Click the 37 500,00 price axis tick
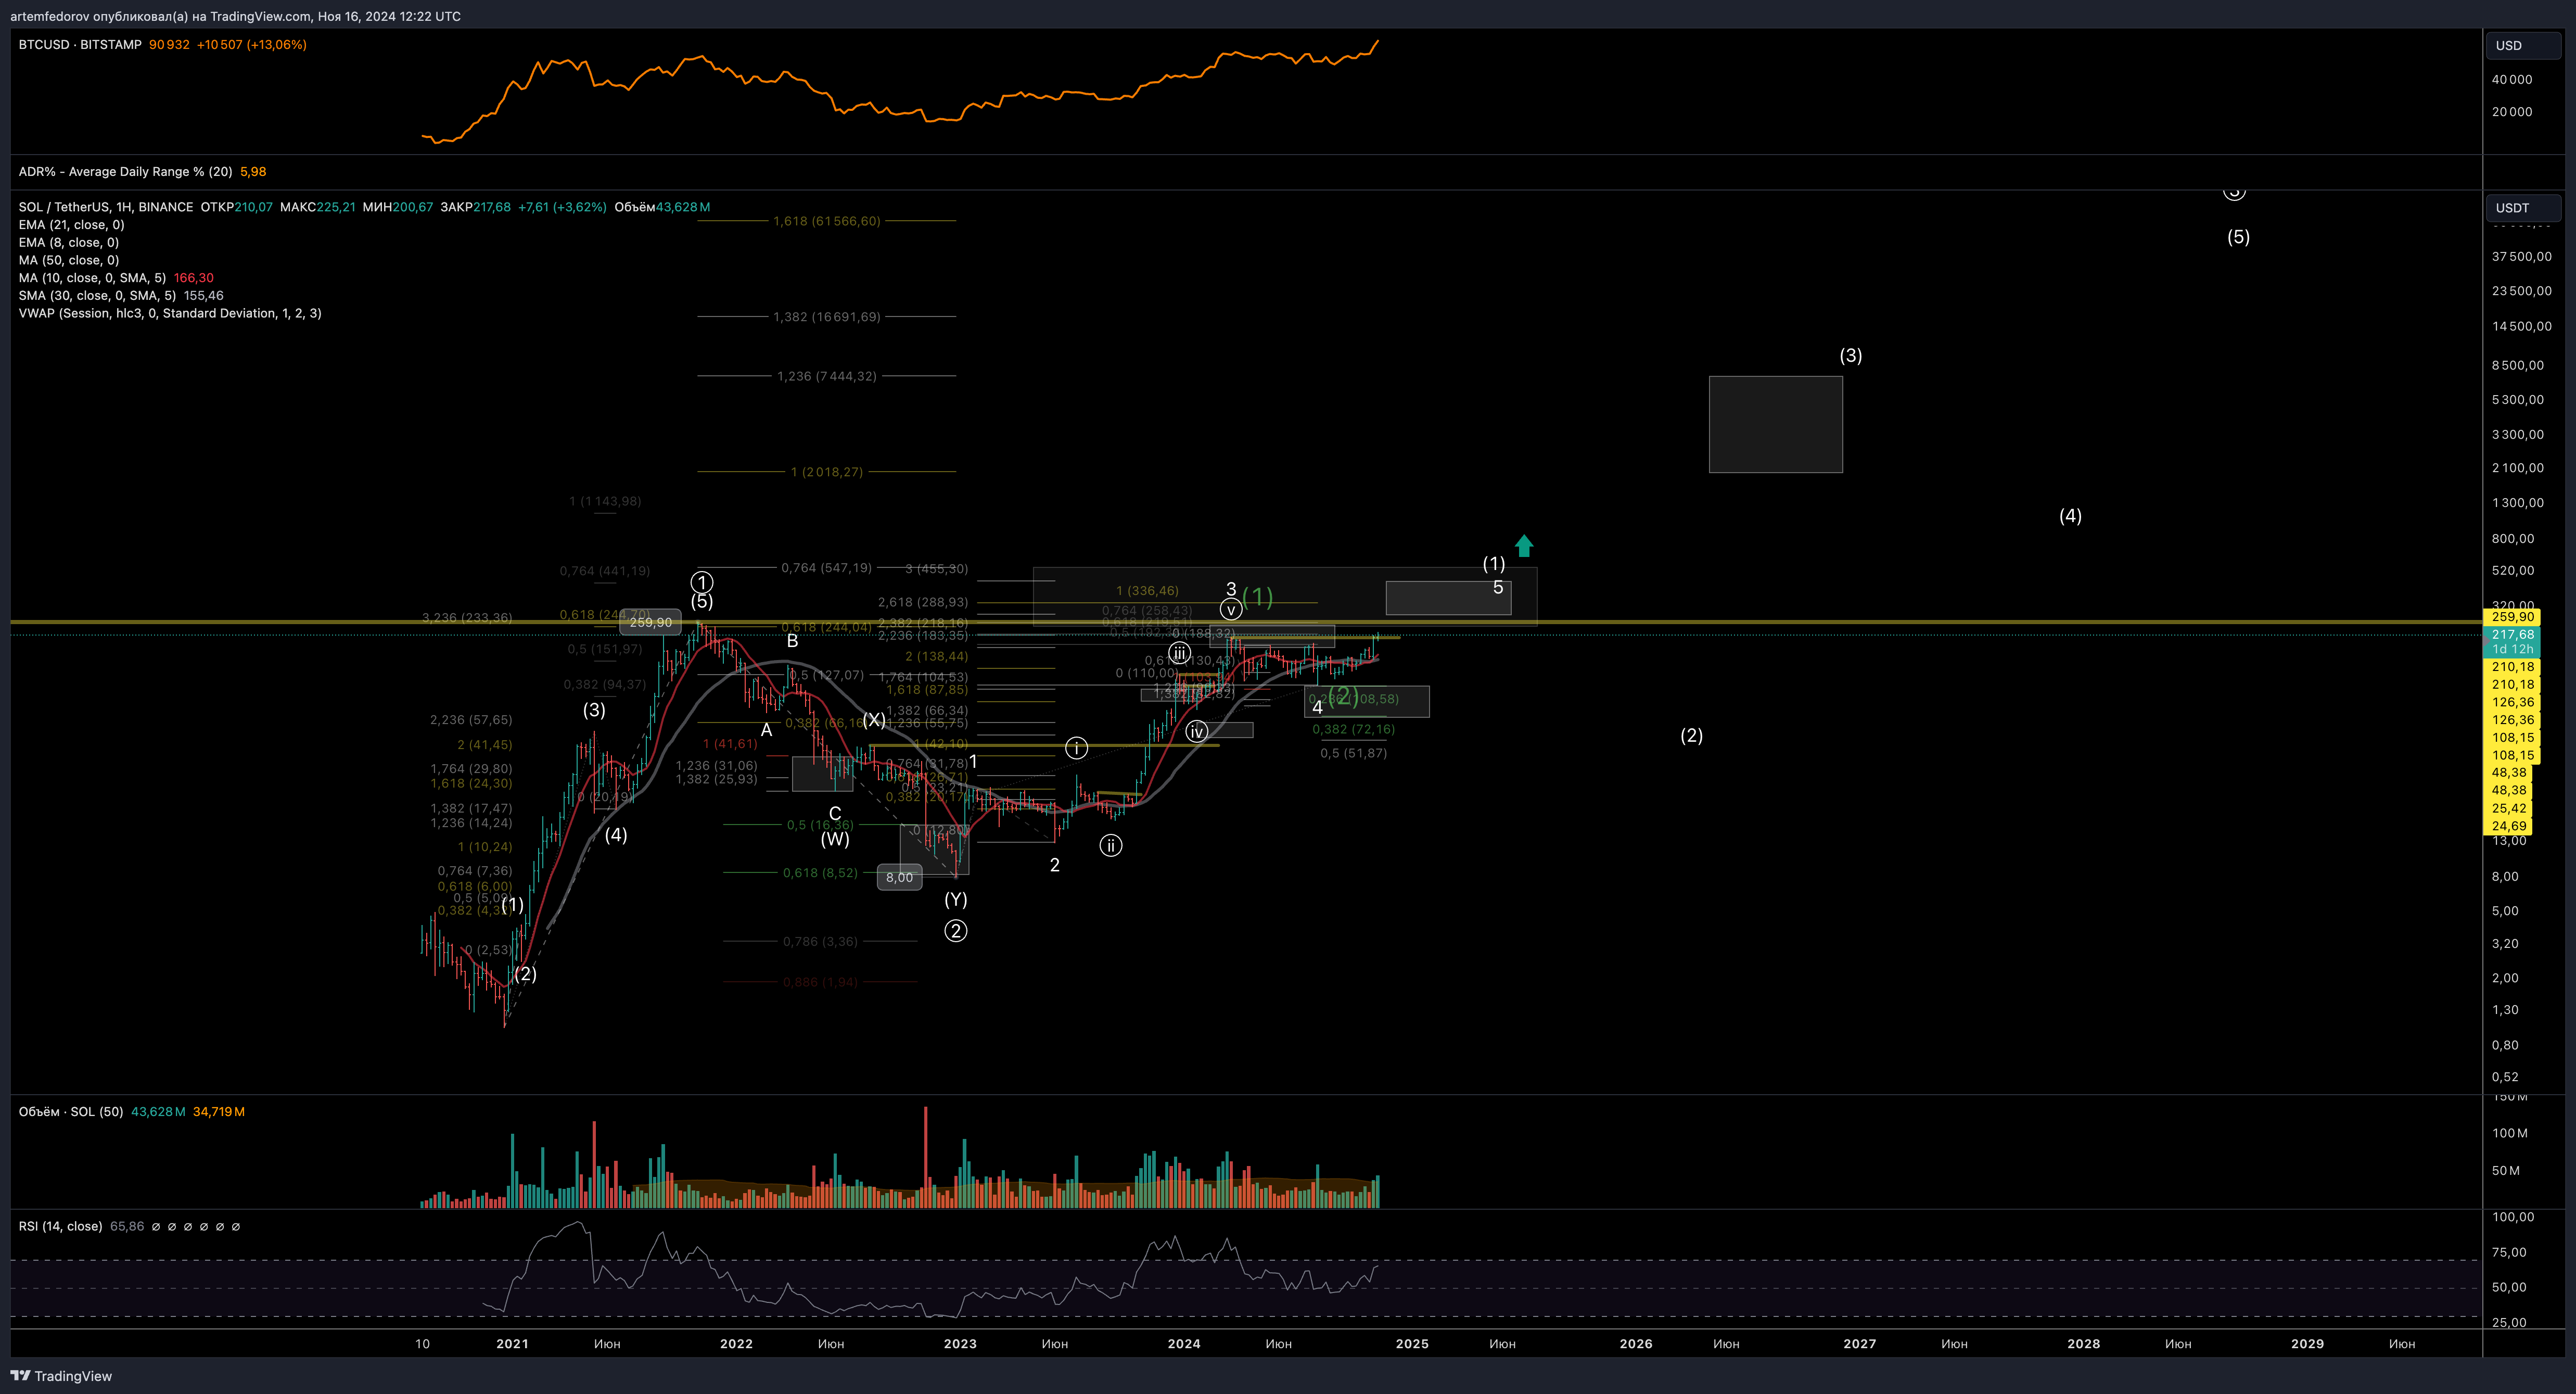The image size is (2576, 1394). 2522,257
